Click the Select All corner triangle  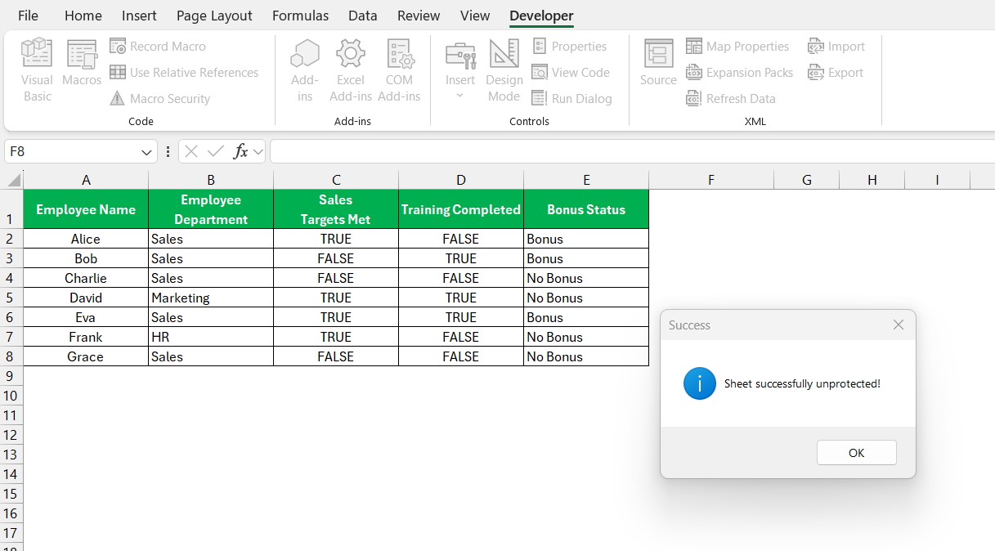click(x=14, y=181)
